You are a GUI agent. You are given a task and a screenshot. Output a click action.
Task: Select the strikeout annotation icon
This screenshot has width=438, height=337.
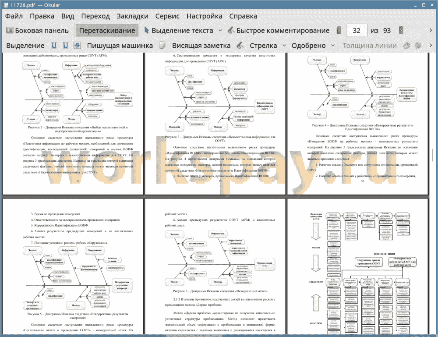tap(77, 45)
